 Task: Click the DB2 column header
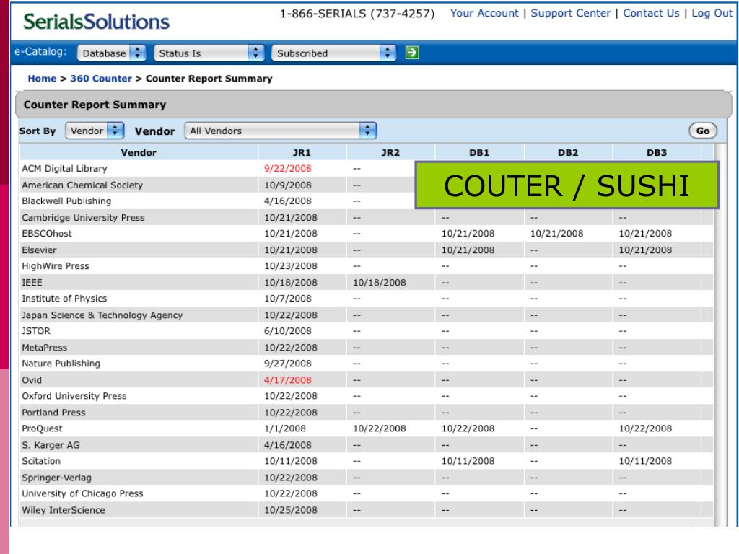point(568,152)
